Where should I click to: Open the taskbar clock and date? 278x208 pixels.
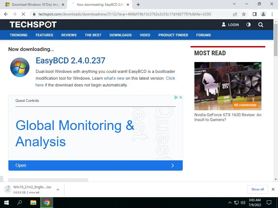(x=255, y=203)
